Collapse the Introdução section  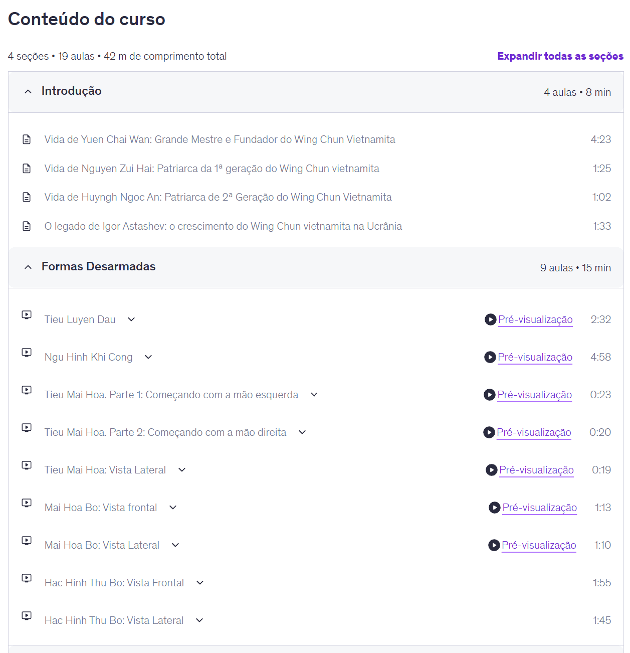pos(28,91)
